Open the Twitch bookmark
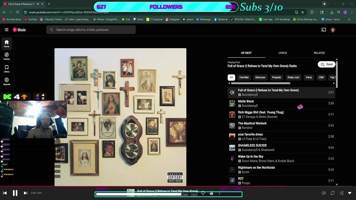The image size is (356, 200). pyautogui.click(x=138, y=19)
